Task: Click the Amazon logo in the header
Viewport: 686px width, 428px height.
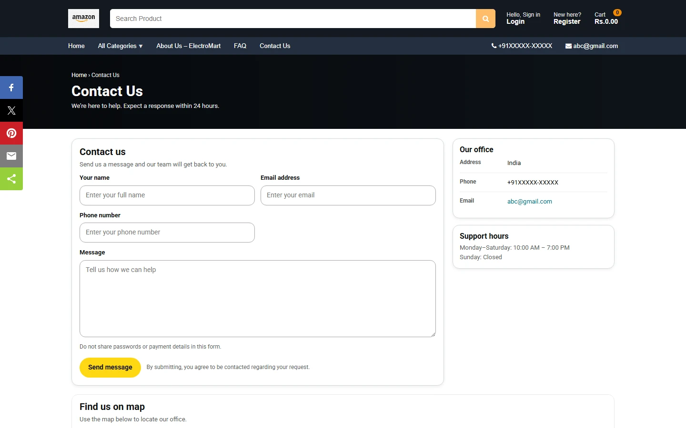Action: tap(83, 19)
